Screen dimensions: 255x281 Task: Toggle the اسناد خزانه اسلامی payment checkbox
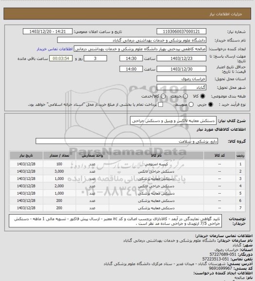pyautogui.click(x=161, y=104)
